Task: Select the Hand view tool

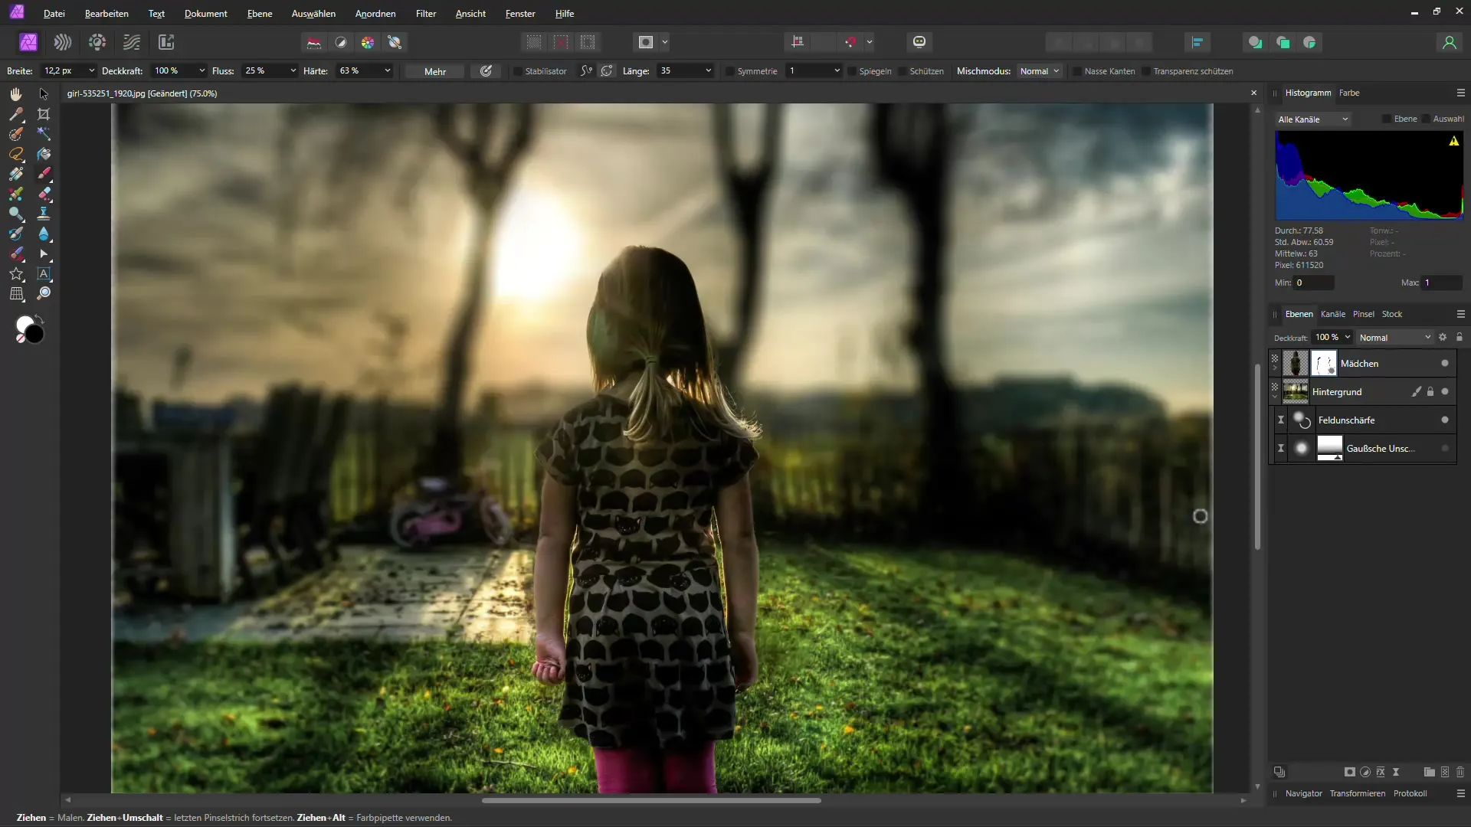Action: pos(16,94)
